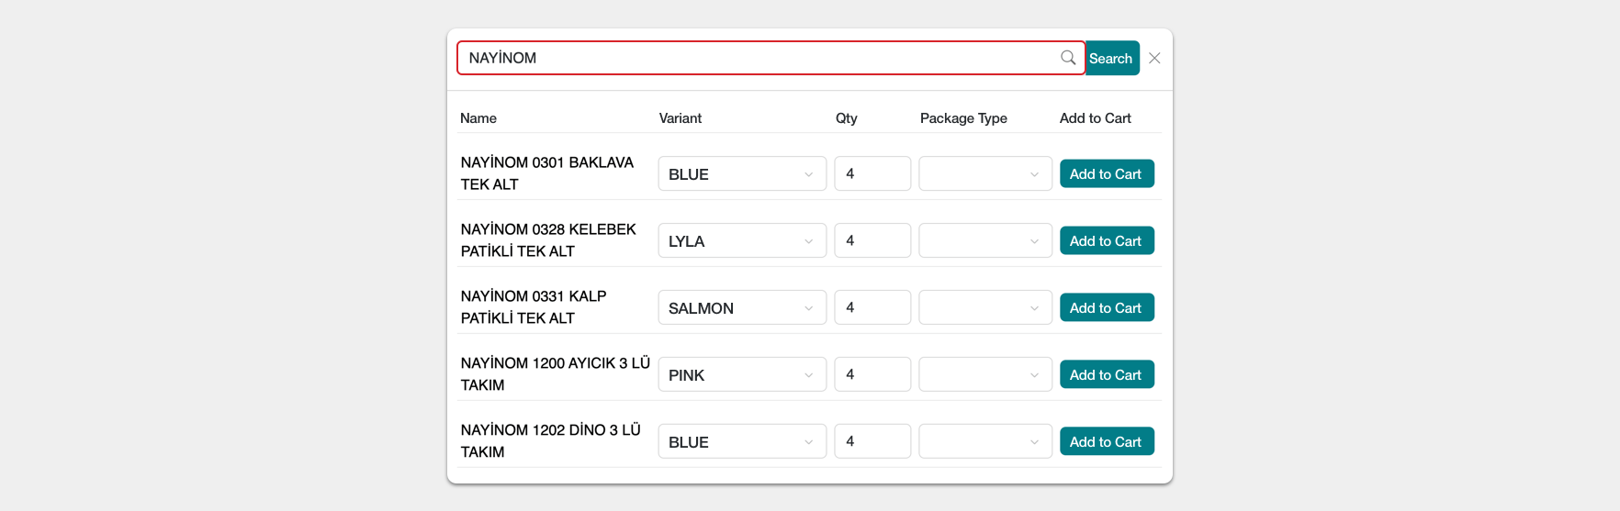Expand the SALMON variant dropdown
Screen dimensions: 1620x511
pos(742,307)
